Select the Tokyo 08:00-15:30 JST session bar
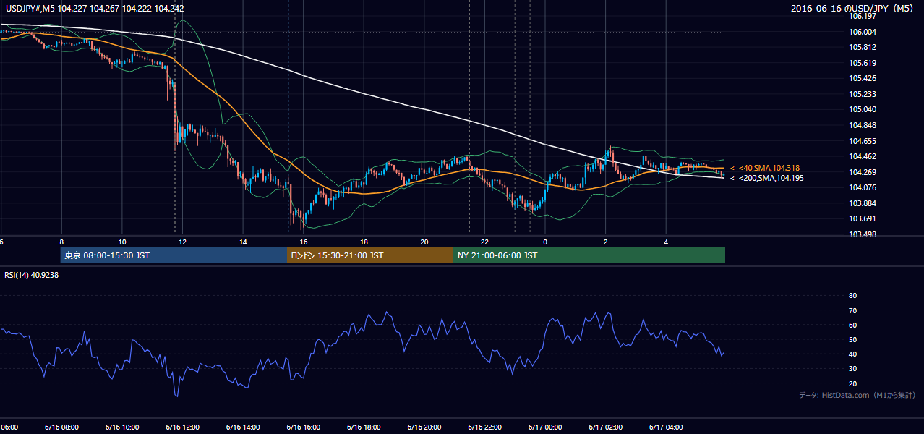Image resolution: width=924 pixels, height=434 pixels. coord(174,255)
